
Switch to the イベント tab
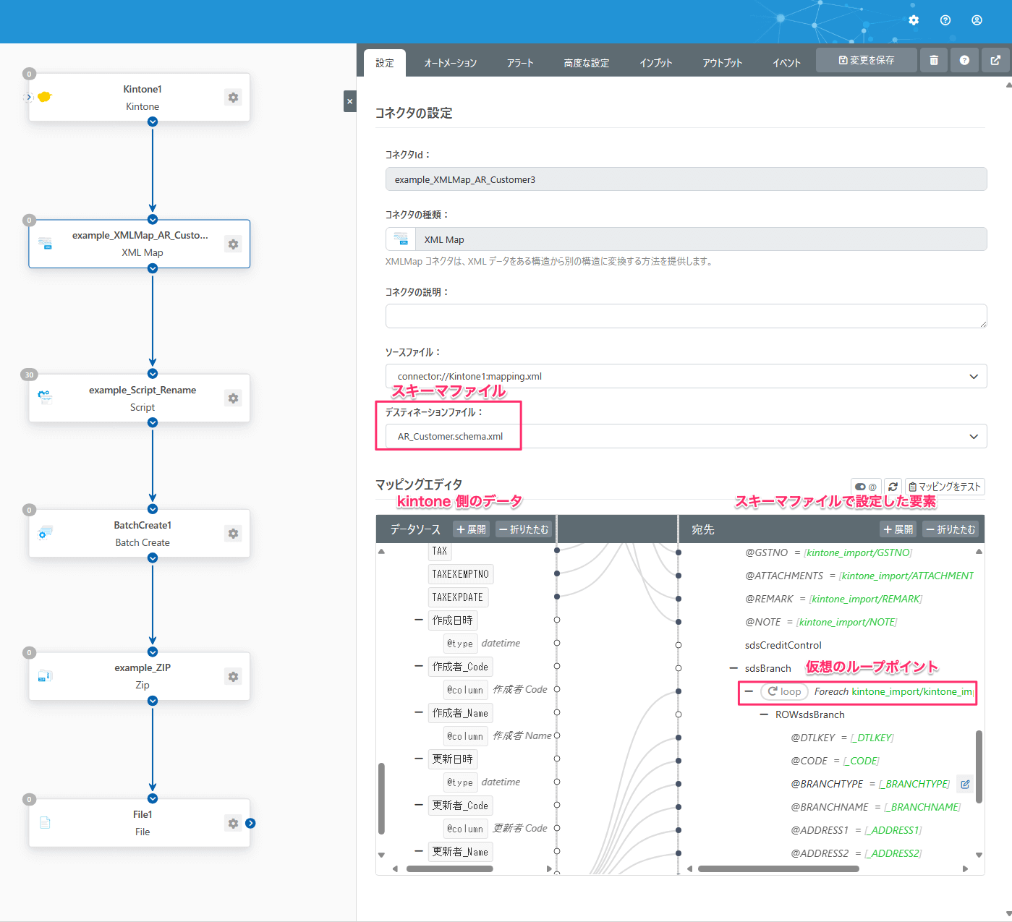(x=786, y=63)
